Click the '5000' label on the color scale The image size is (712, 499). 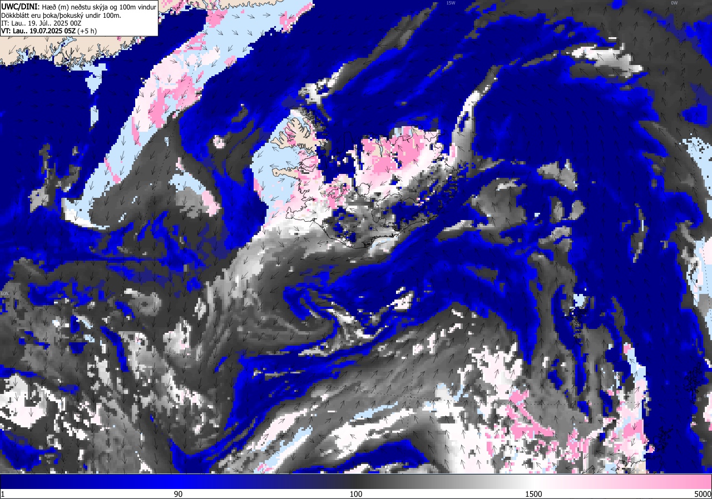(703, 494)
